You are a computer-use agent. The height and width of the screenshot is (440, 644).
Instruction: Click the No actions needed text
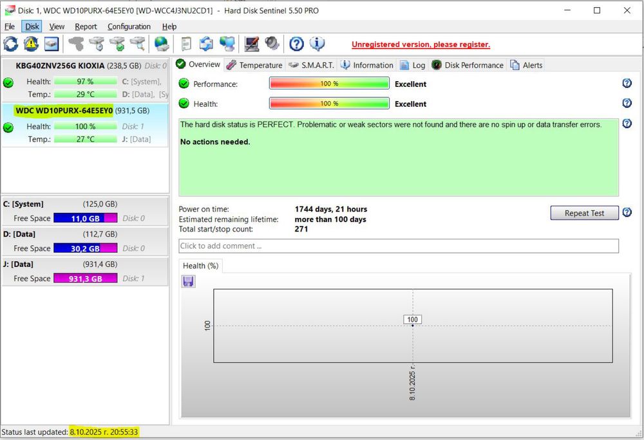(215, 142)
